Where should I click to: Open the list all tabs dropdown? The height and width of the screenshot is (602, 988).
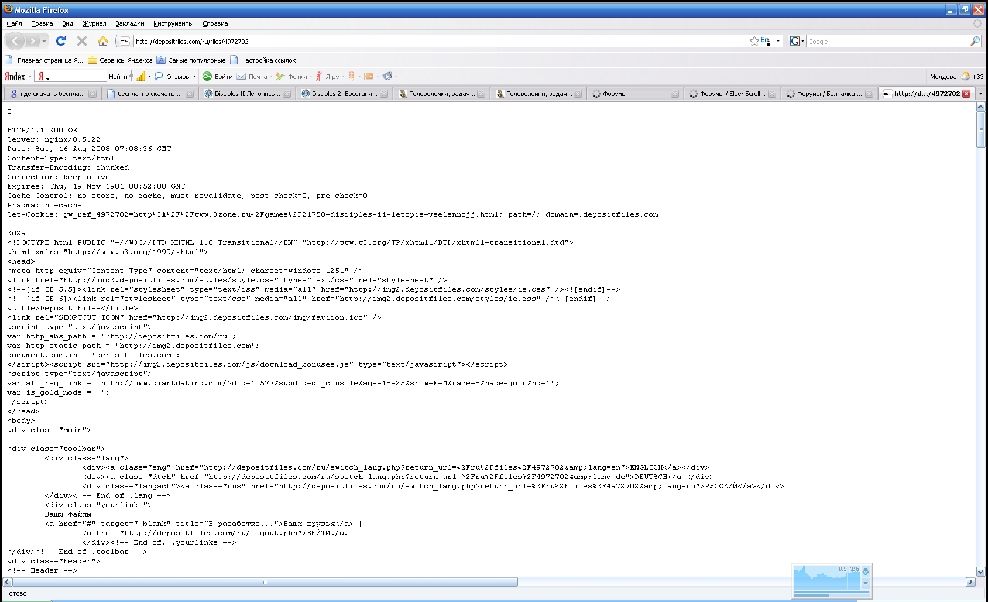click(x=980, y=94)
